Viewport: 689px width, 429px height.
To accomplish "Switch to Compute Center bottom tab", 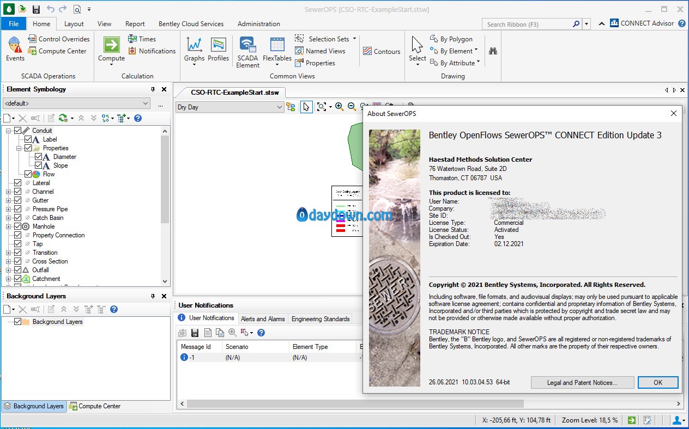I will [95, 406].
